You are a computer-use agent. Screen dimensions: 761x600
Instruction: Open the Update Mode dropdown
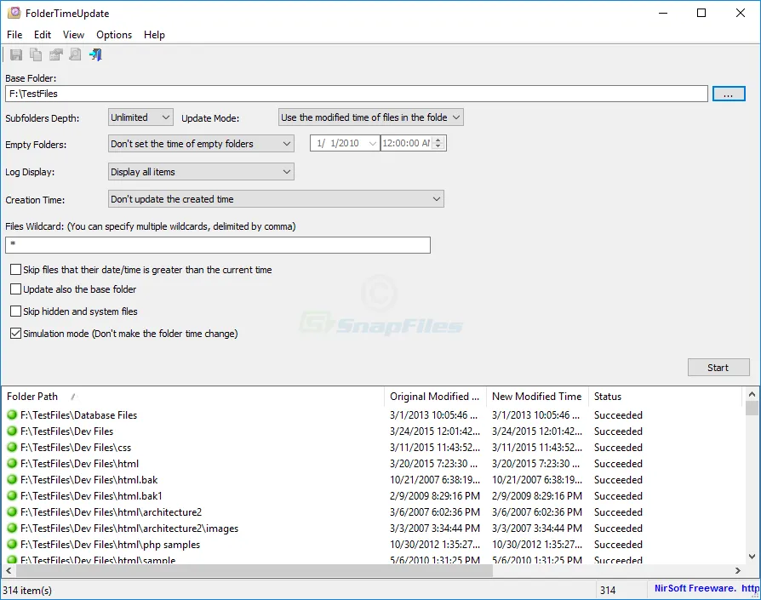371,117
